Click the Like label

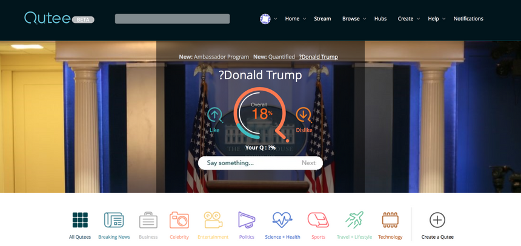214,130
